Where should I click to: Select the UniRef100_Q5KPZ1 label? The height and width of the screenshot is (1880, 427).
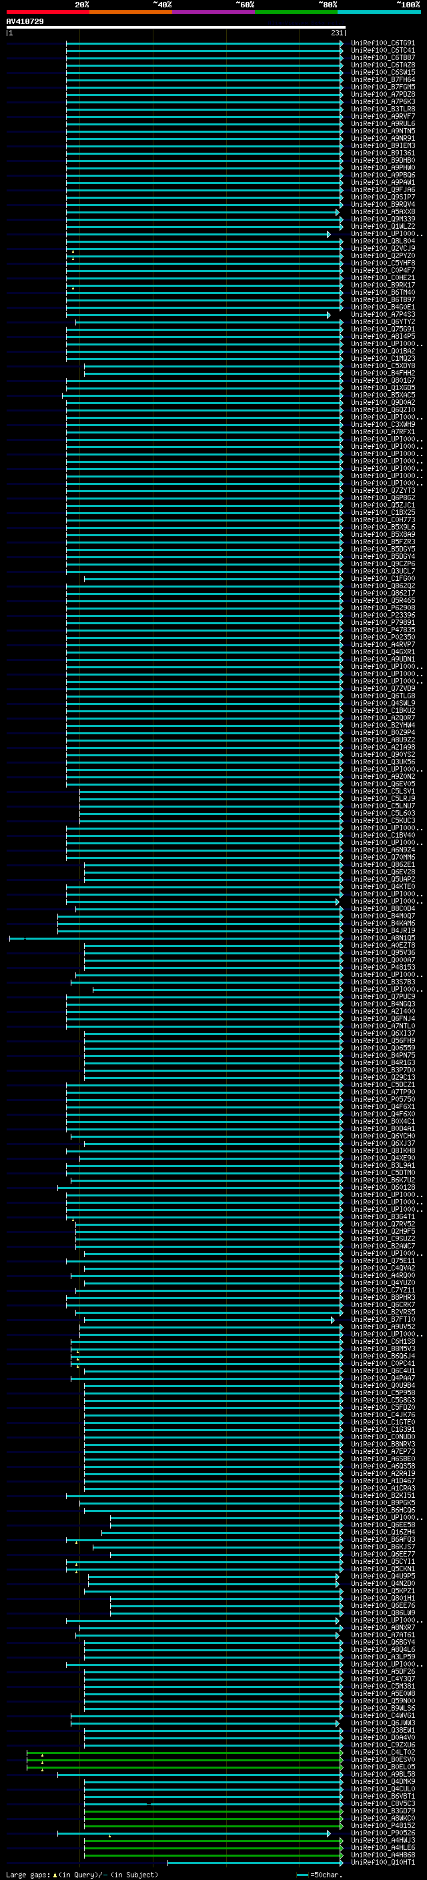383,1591
